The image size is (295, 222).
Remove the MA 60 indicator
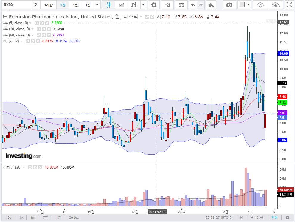tap(49, 35)
